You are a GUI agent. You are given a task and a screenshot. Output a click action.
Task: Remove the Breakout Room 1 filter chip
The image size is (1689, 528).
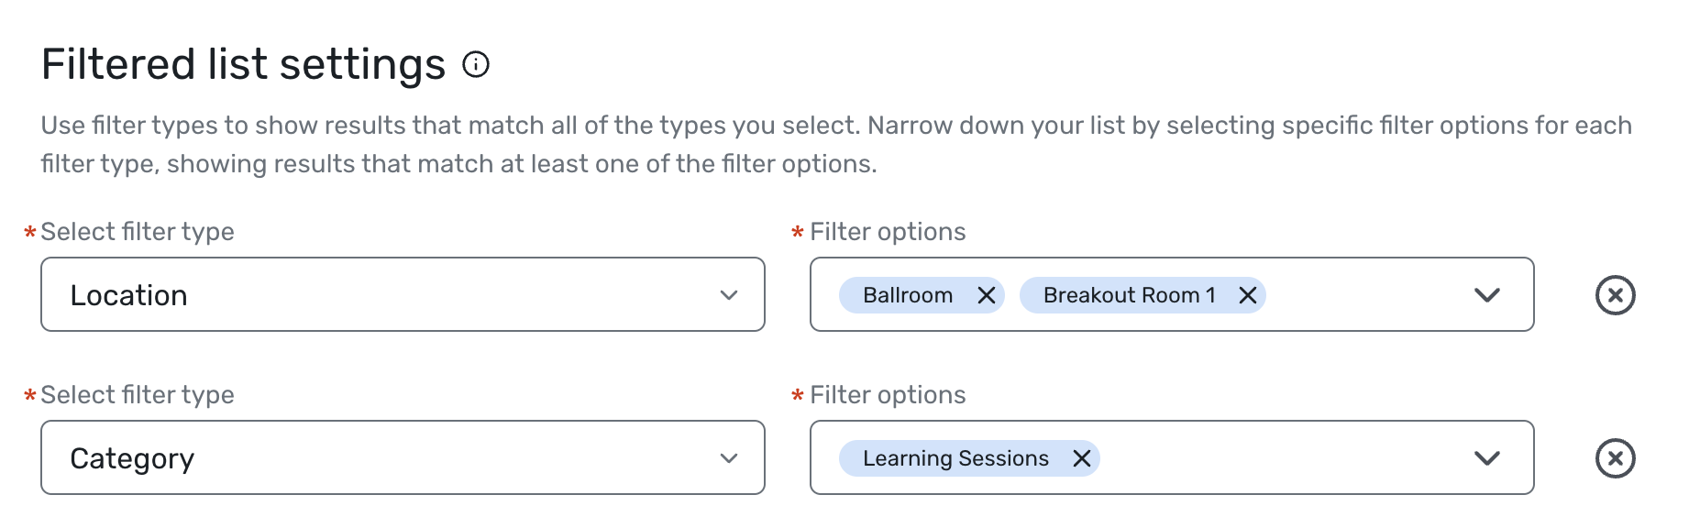[x=1247, y=295]
